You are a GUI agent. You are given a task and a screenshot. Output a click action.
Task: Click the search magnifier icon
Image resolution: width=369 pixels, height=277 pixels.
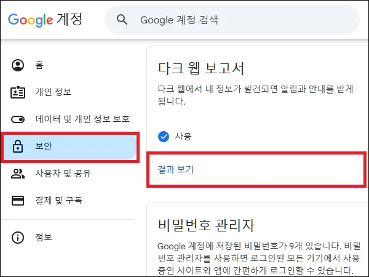122,20
